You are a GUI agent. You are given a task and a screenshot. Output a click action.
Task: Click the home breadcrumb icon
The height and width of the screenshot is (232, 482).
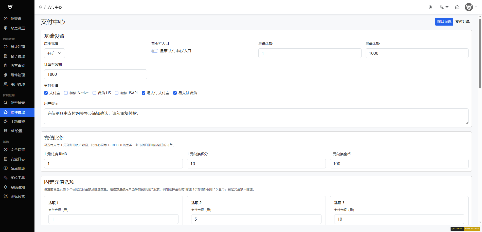pyautogui.click(x=40, y=7)
